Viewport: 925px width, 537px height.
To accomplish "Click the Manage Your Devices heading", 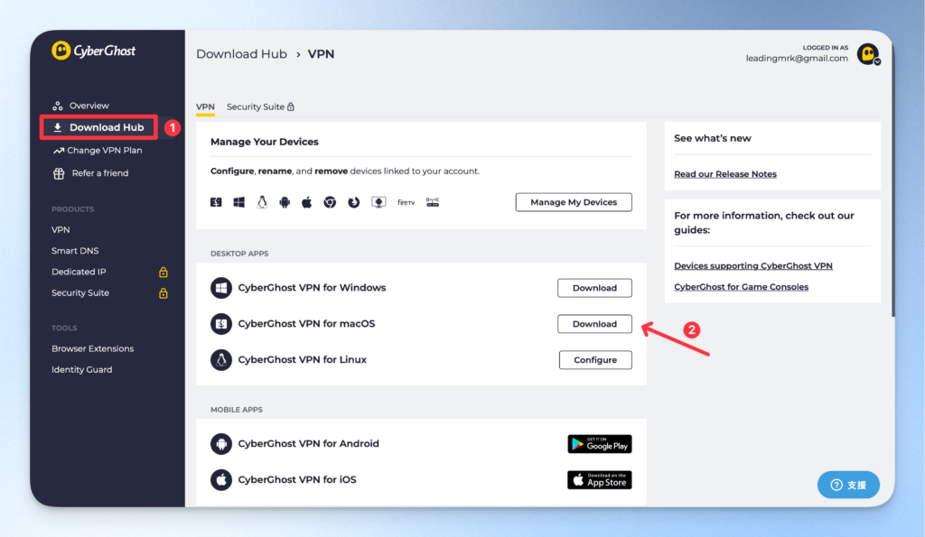I will [x=265, y=142].
